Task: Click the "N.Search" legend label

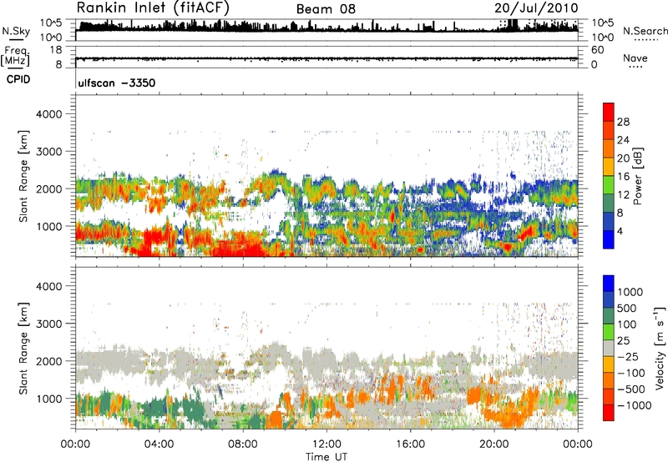Action: coord(645,31)
